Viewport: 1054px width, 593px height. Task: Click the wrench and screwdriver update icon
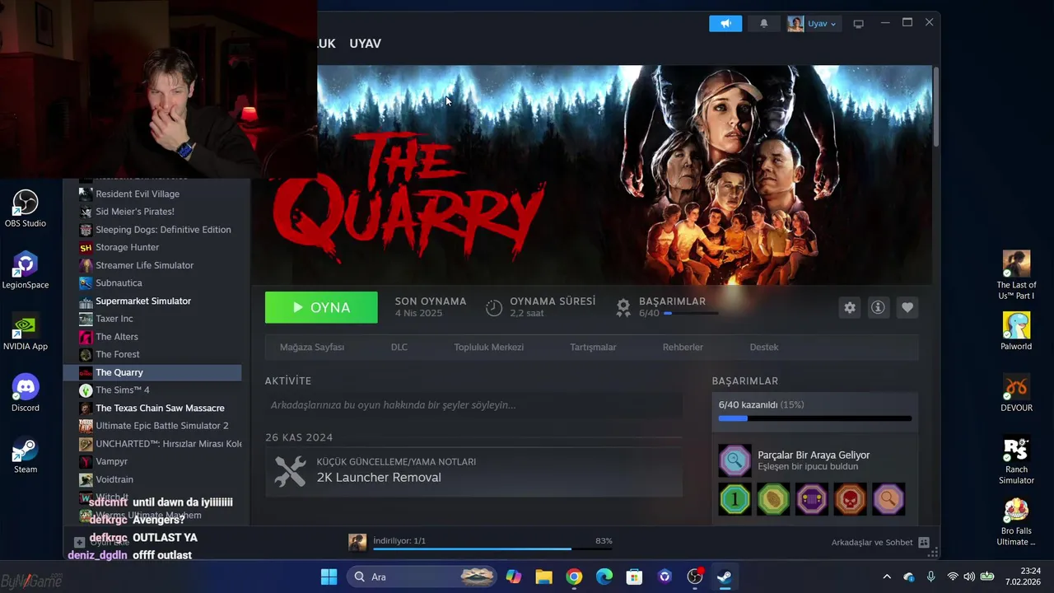[x=290, y=471]
